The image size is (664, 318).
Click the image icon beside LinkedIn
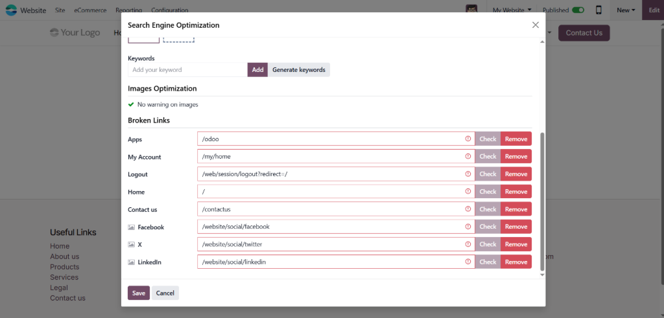131,262
